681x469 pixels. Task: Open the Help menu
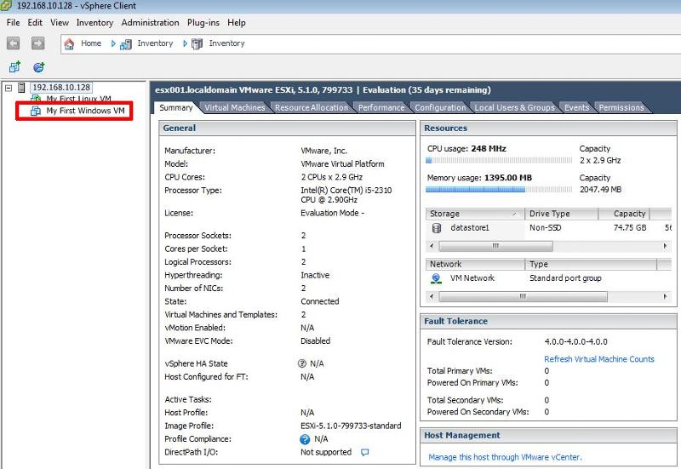[x=237, y=23]
